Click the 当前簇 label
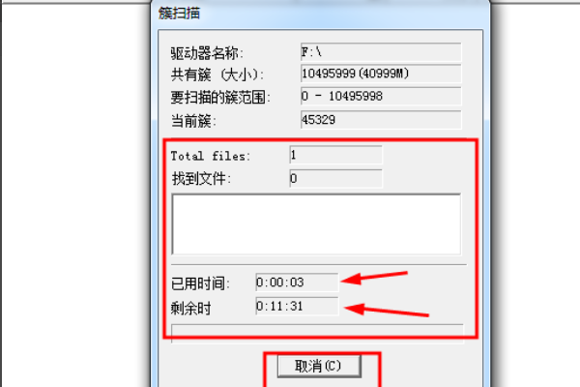Screen dimensions: 580x387 point(193,121)
